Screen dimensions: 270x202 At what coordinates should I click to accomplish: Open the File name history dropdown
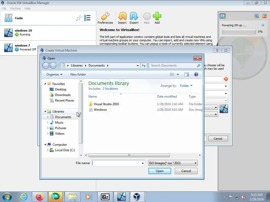[143, 163]
